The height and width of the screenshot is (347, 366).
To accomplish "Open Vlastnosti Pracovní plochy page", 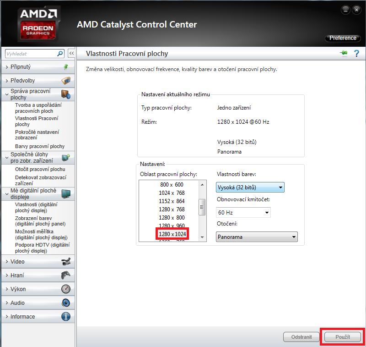I will [37, 121].
